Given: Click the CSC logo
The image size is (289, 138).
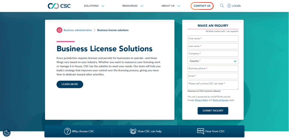Looking at the screenshot, I should pos(59,6).
